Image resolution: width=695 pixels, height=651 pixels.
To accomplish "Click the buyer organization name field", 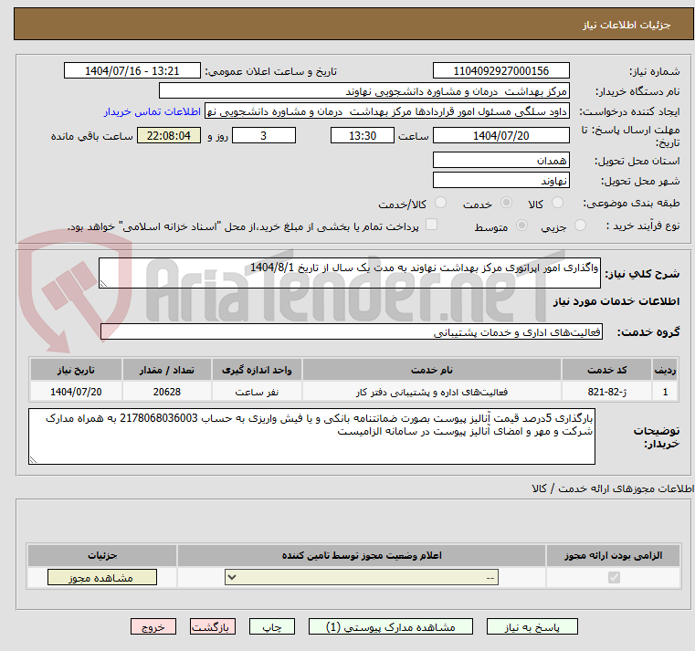I will (363, 91).
